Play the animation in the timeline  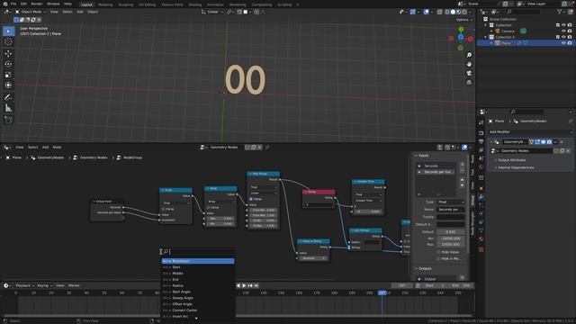coord(244,285)
